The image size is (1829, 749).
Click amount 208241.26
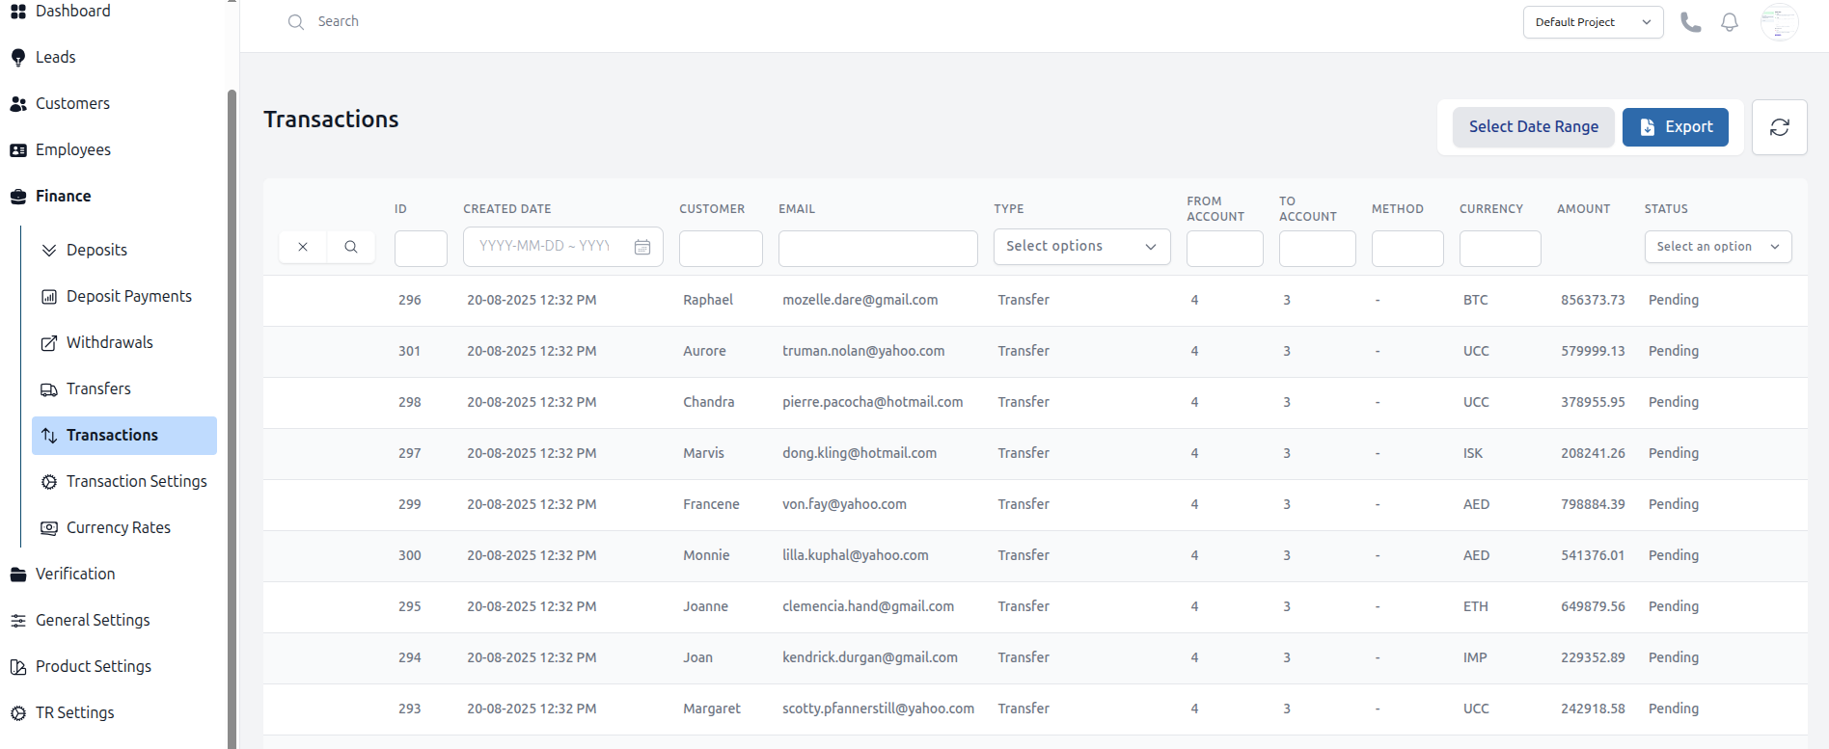(1593, 454)
